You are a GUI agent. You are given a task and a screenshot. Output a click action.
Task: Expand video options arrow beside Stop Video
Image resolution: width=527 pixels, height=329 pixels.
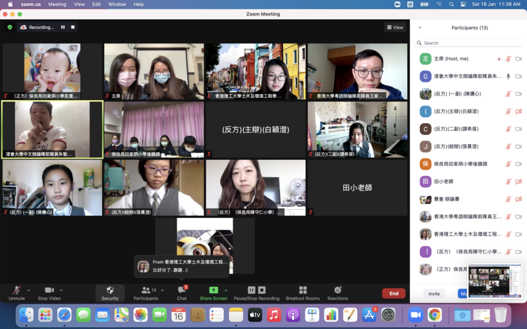point(62,290)
